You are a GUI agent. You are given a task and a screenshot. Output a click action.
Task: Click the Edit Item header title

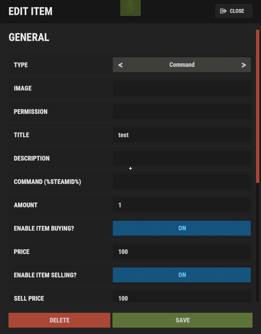tap(30, 11)
